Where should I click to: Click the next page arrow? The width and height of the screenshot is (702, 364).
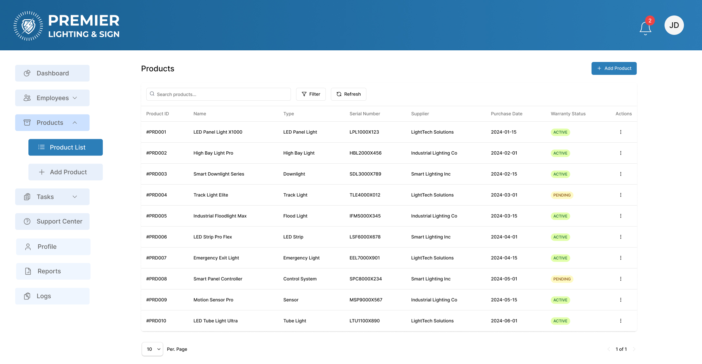tap(634, 349)
